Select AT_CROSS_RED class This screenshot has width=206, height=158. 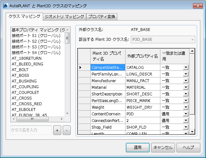(38, 104)
